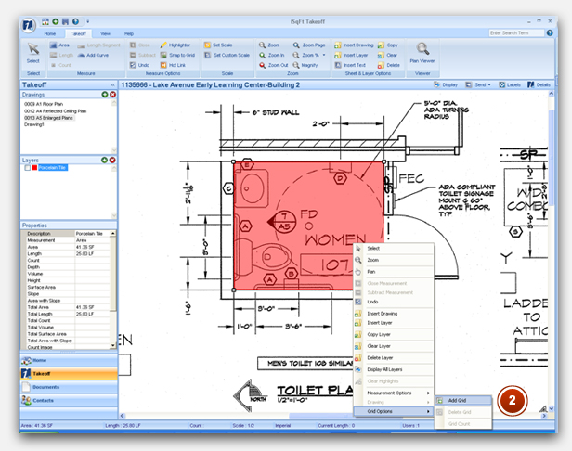Click the iSqFt application logo button
This screenshot has height=451, width=572.
29,25
